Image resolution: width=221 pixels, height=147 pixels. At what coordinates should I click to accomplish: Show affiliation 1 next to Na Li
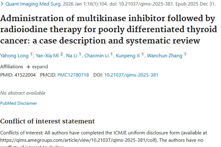(80, 54)
